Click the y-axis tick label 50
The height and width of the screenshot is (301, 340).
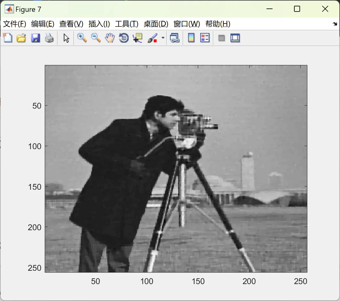[37, 106]
